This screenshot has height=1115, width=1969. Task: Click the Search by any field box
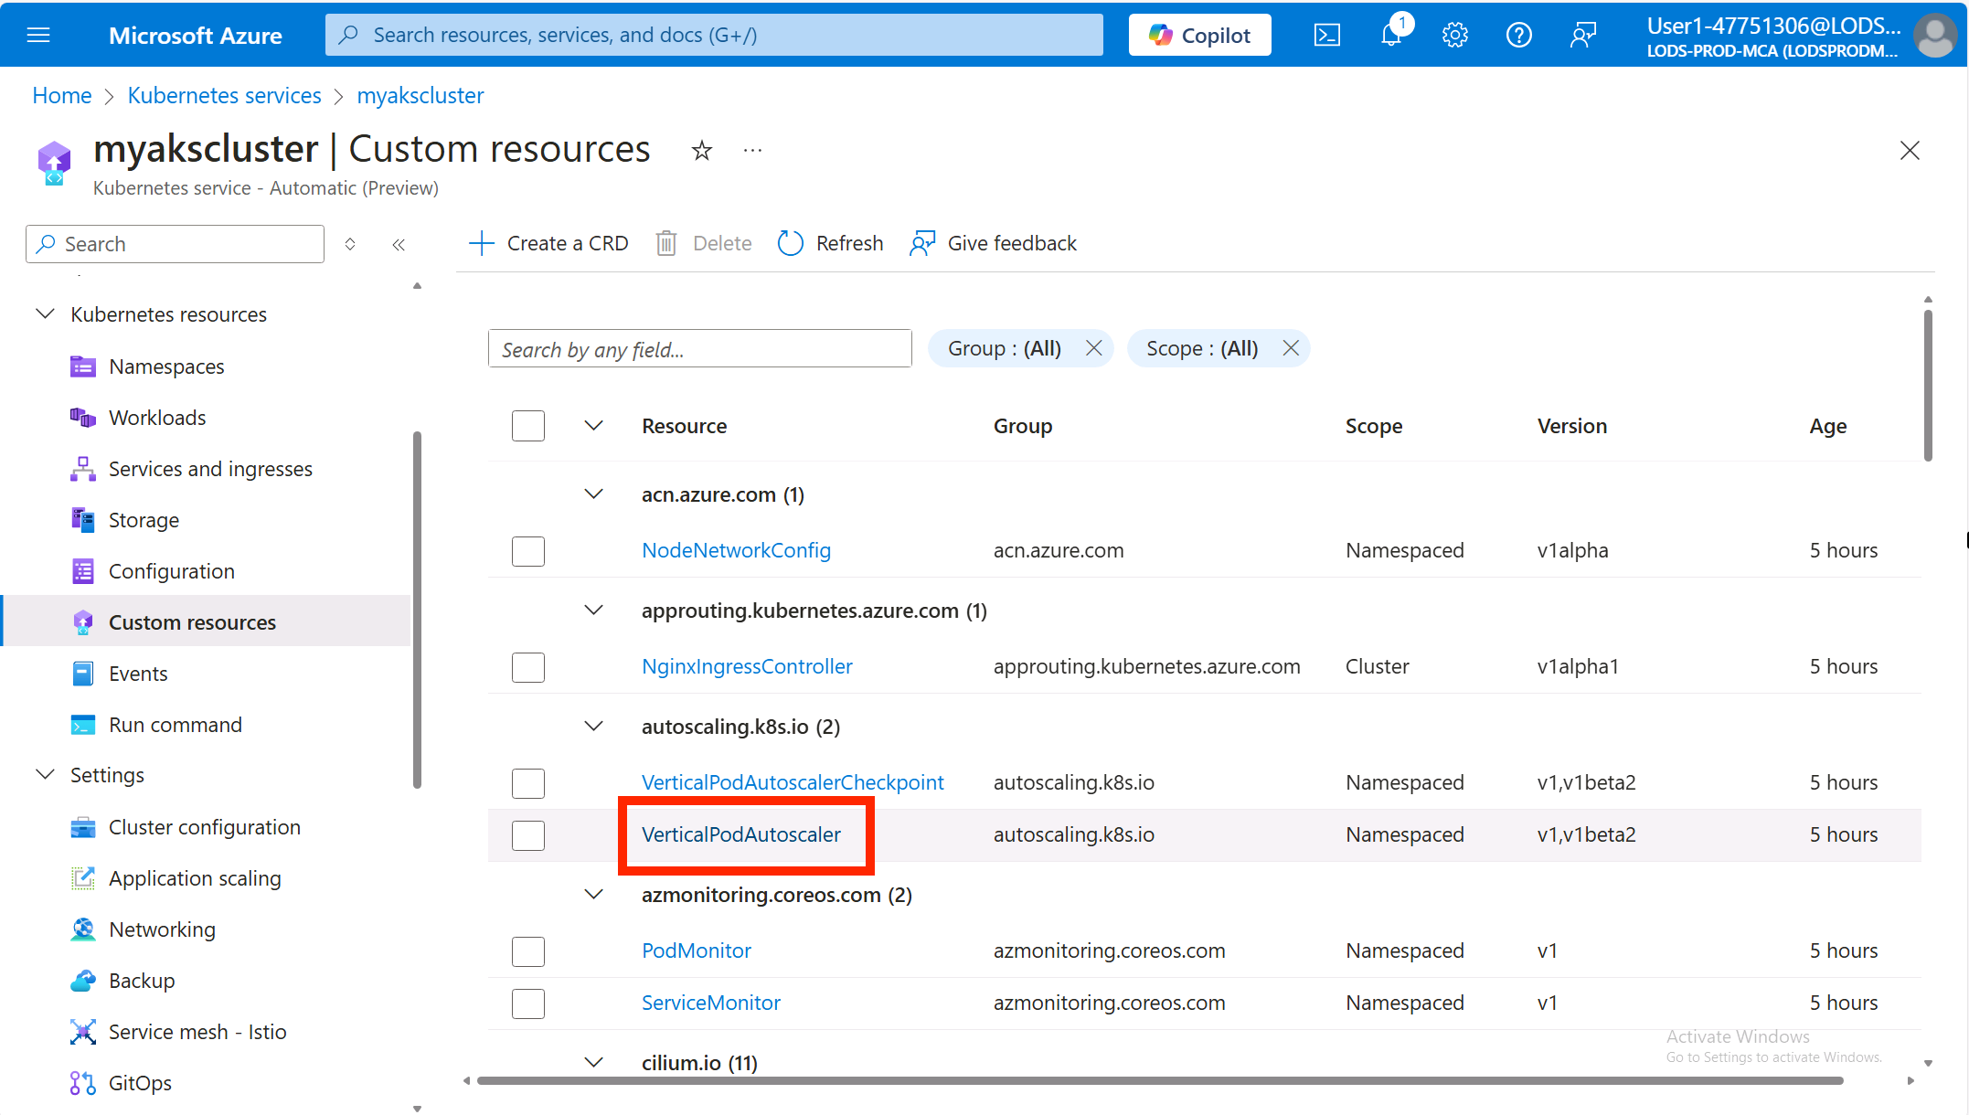click(700, 348)
